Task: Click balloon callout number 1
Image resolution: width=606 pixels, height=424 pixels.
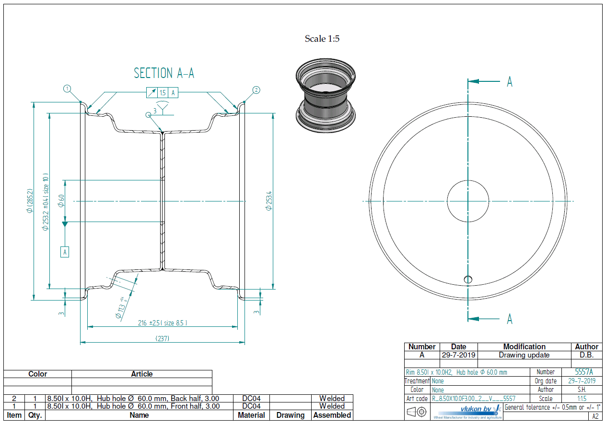Action: tap(67, 89)
